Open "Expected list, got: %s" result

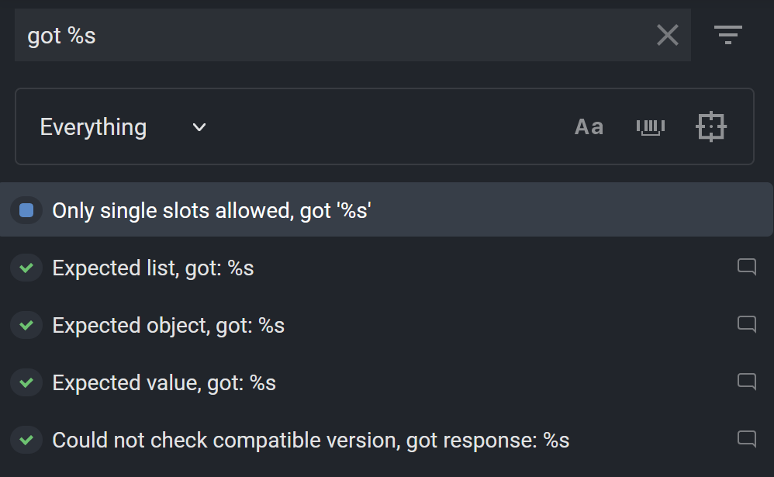click(153, 268)
